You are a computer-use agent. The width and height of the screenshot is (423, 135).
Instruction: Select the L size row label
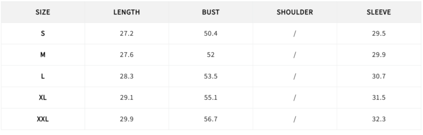point(43,76)
